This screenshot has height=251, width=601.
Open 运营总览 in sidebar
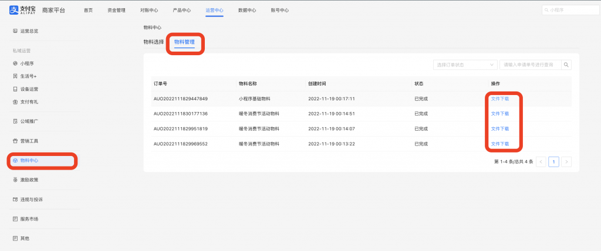pyautogui.click(x=29, y=31)
